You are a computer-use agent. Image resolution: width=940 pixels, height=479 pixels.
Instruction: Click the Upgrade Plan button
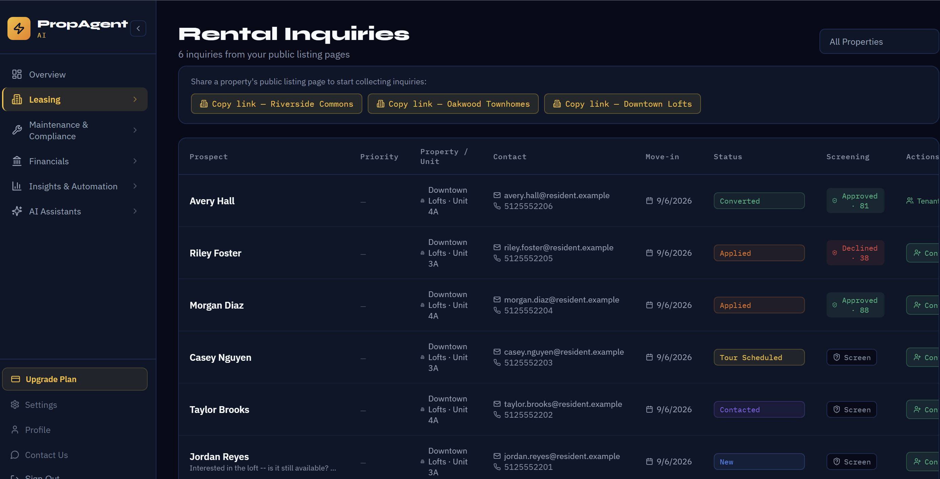point(75,379)
